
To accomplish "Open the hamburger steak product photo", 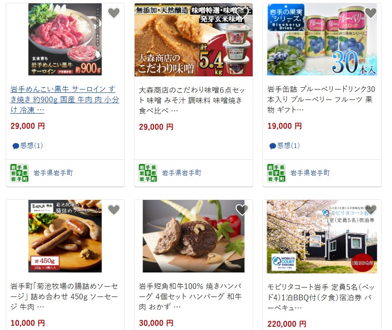I will point(194,236).
